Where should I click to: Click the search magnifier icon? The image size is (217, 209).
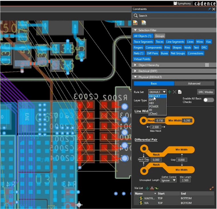point(136,15)
